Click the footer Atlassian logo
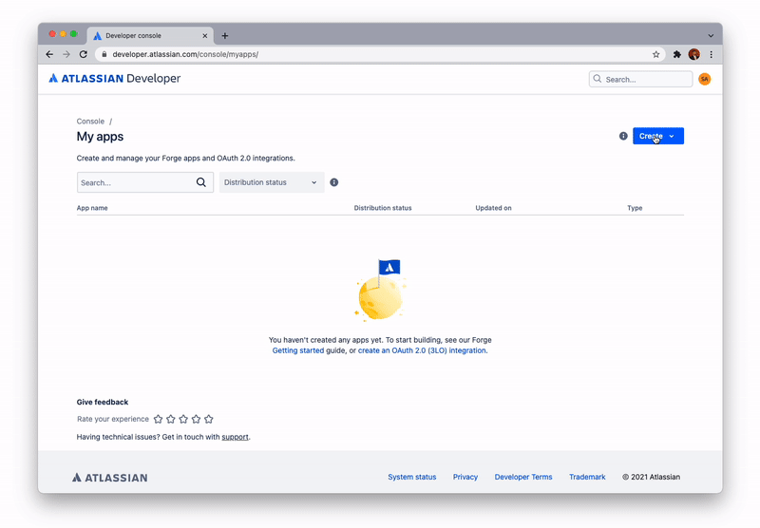 pos(109,478)
